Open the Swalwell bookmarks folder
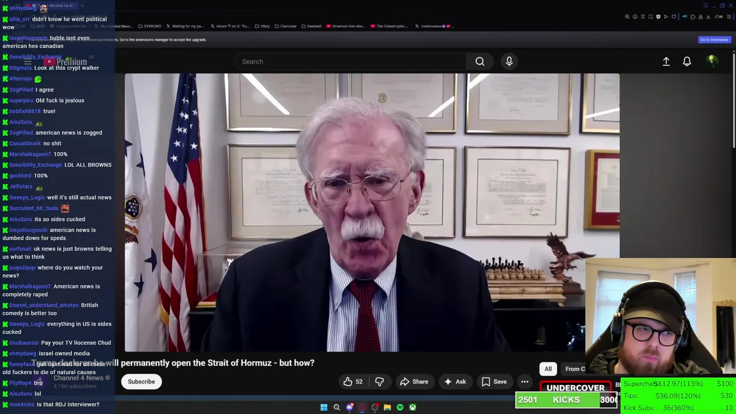 click(312, 26)
